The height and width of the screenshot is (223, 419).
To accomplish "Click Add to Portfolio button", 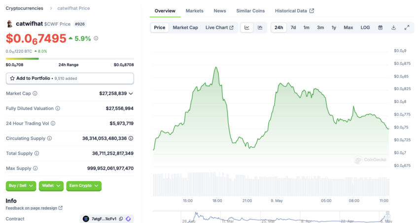I will point(70,78).
